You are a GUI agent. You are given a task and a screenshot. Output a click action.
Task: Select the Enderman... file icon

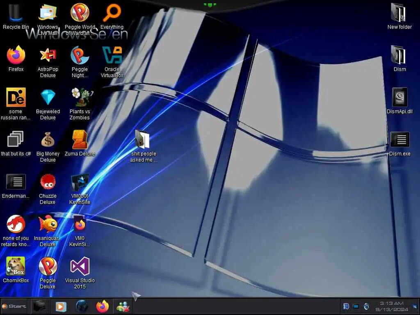tap(16, 182)
